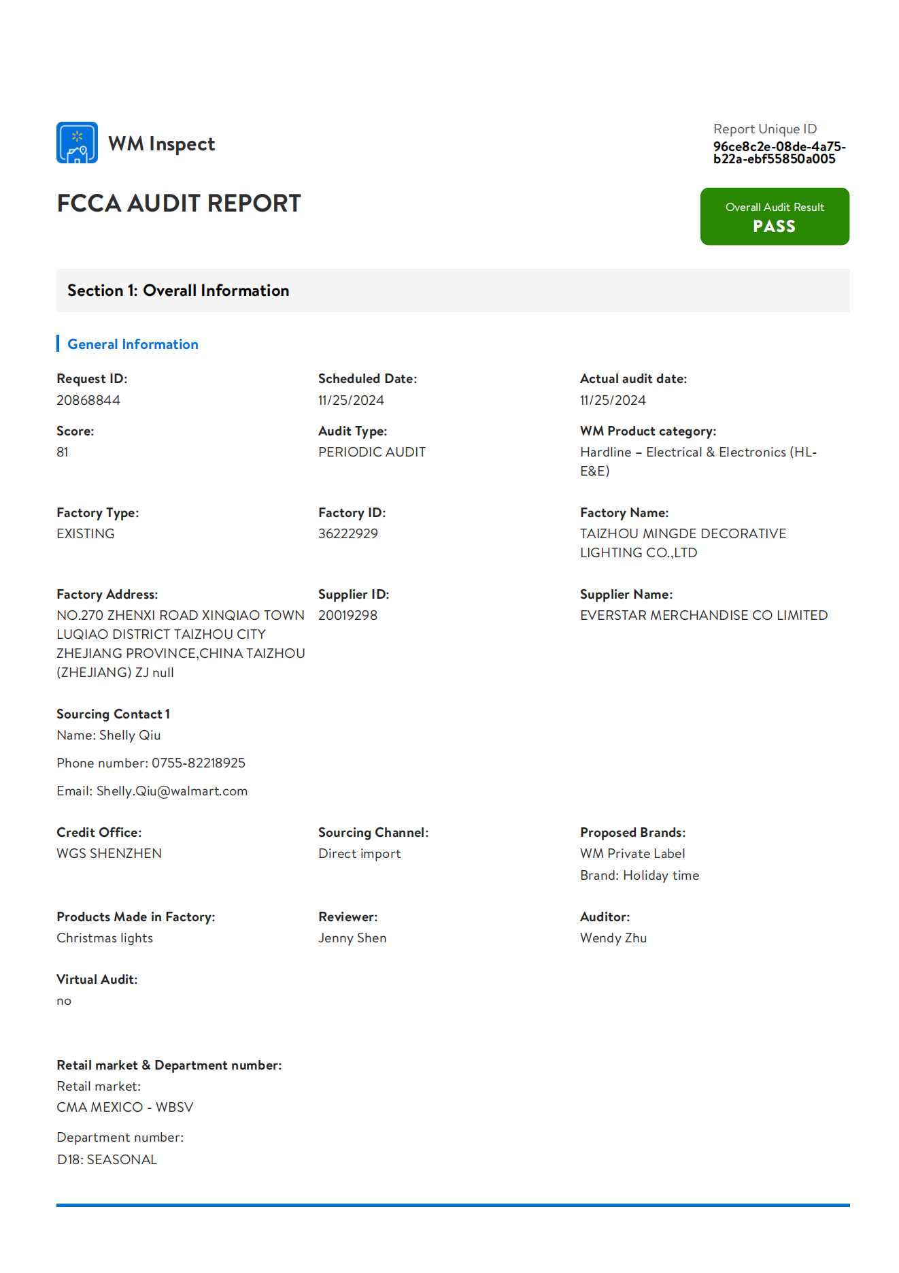Click the Factory ID value 36222929
The height and width of the screenshot is (1273, 899).
[348, 534]
